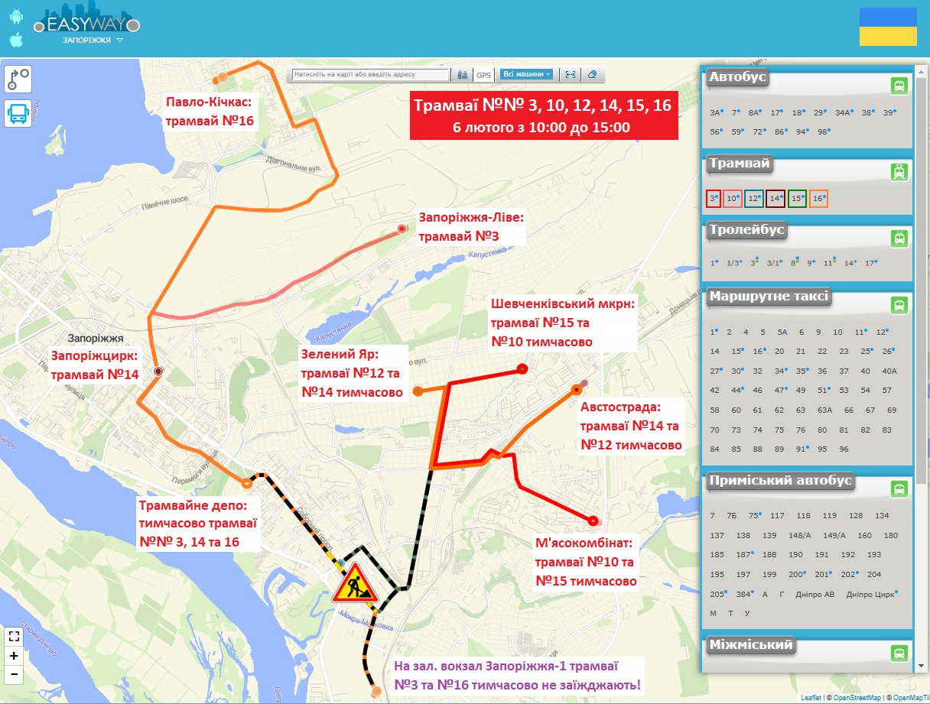Toggle tram route 12 in the Трамвай list
Screen dimensions: 930x704
pos(756,199)
